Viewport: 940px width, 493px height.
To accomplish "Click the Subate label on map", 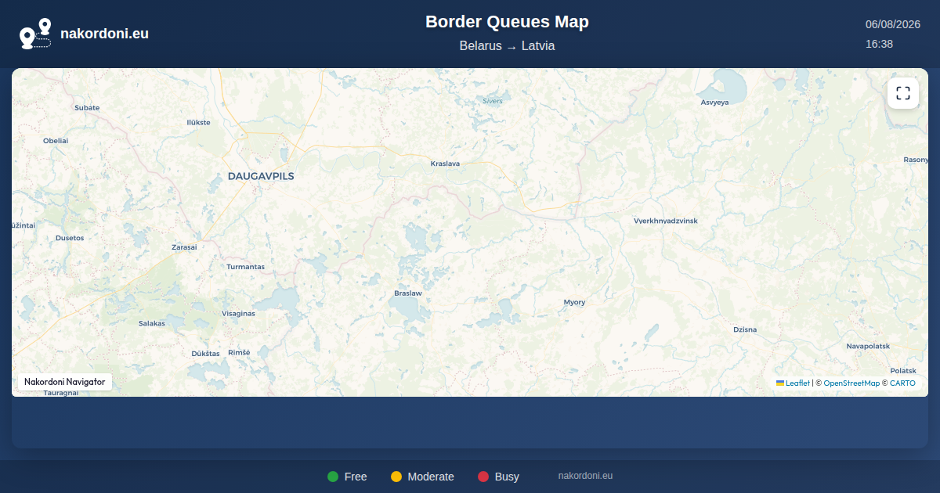I will tap(87, 107).
